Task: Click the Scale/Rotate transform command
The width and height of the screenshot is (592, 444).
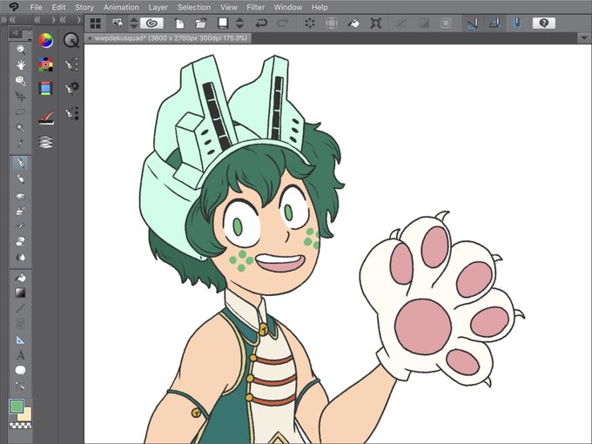Action: click(376, 24)
